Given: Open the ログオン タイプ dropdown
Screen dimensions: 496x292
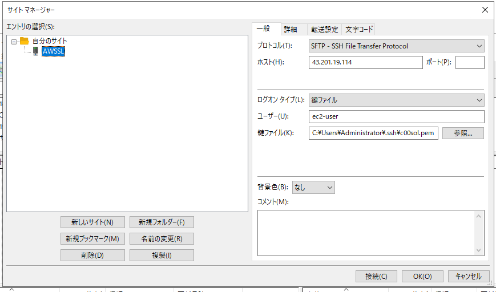Looking at the screenshot, I should [396, 100].
